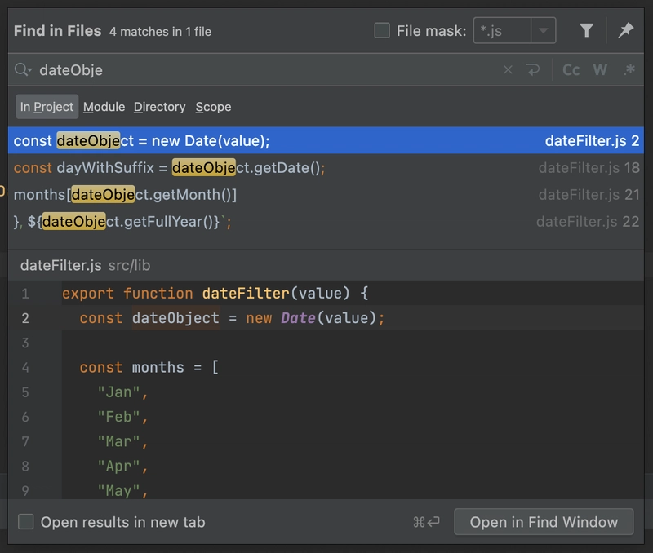The image size is (653, 553).
Task: Click the src/lib path in preview header
Action: pyautogui.click(x=129, y=265)
